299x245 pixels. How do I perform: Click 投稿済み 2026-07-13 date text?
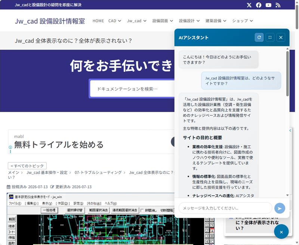[30, 187]
